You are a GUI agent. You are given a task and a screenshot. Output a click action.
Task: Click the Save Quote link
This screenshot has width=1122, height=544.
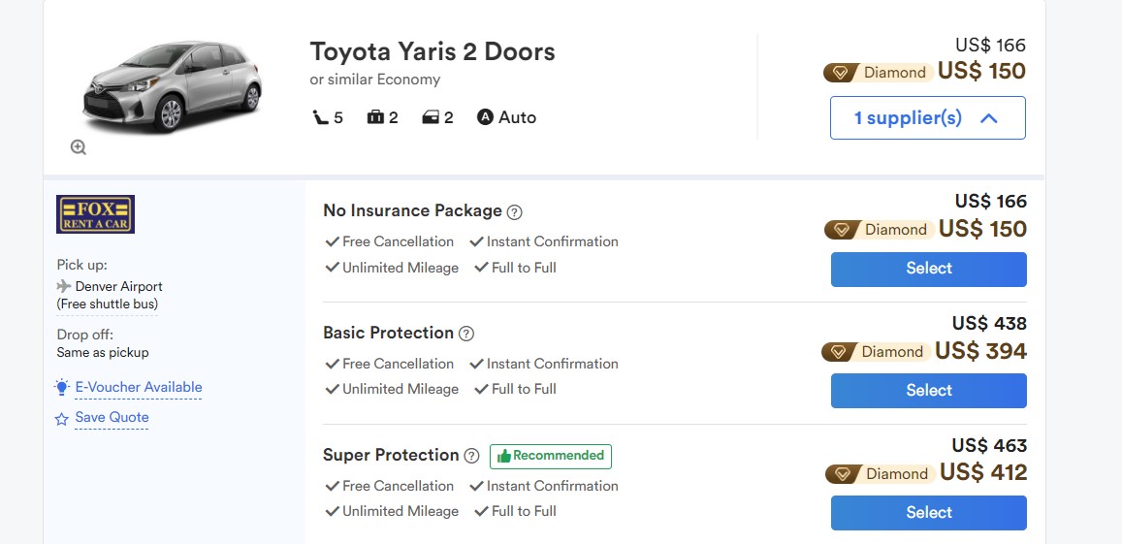112,418
